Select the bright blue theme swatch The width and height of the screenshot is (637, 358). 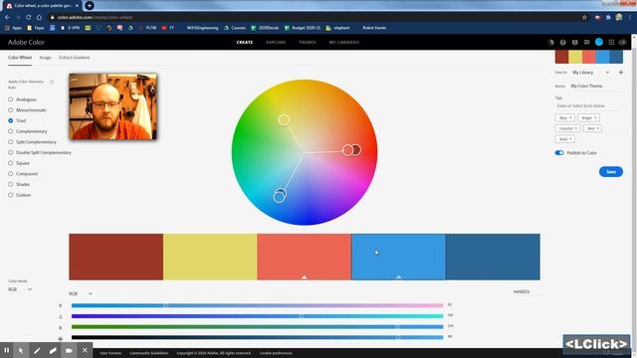[398, 257]
